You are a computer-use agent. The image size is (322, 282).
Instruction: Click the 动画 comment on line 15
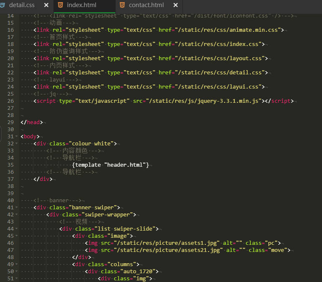click(x=54, y=23)
